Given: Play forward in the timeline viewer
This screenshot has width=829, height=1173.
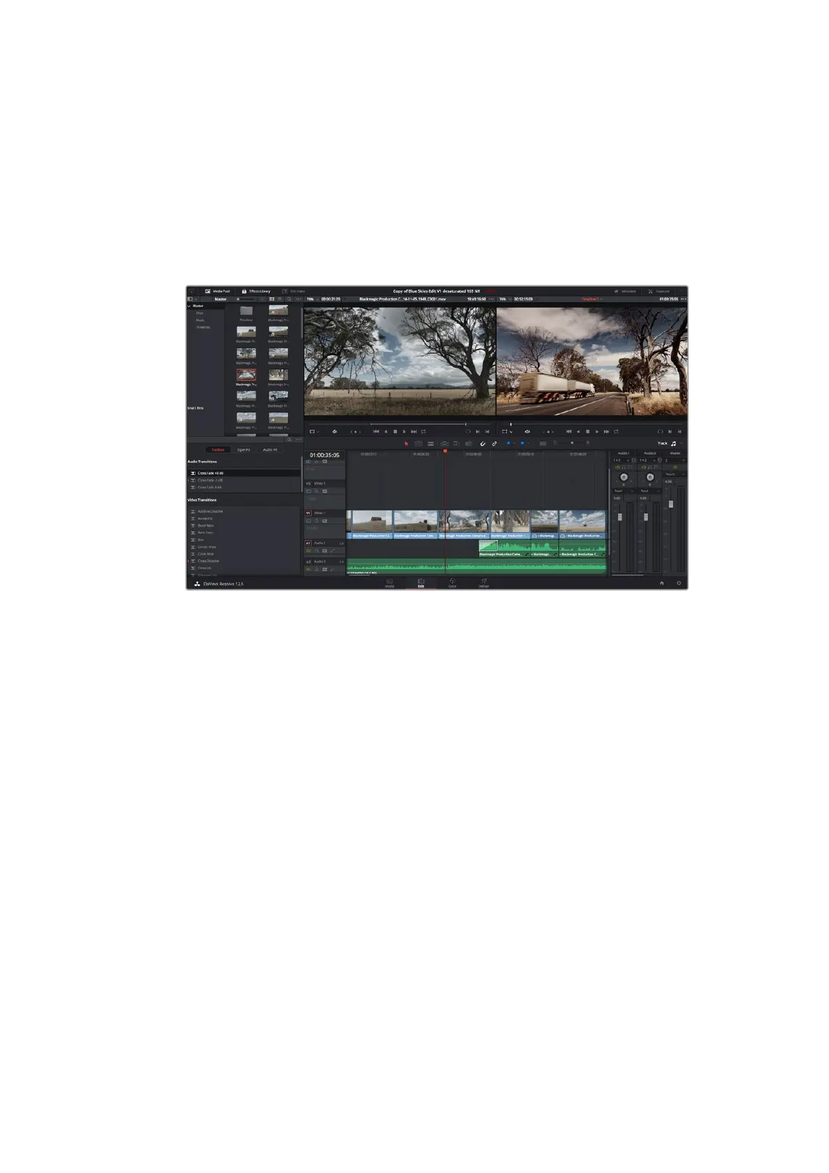Looking at the screenshot, I should [x=597, y=431].
